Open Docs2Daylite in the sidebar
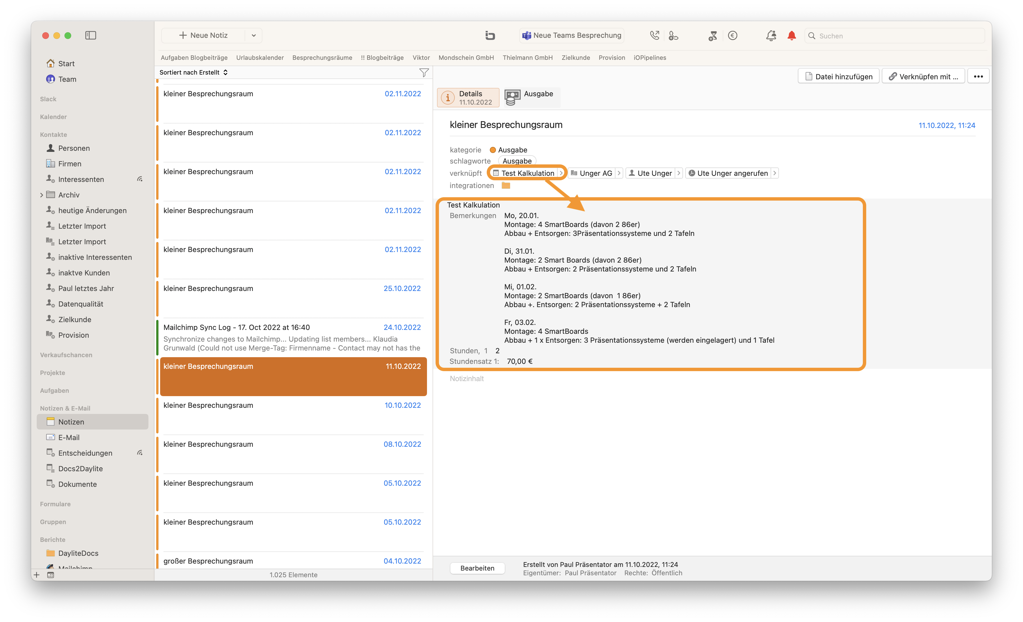This screenshot has width=1023, height=622. point(80,468)
